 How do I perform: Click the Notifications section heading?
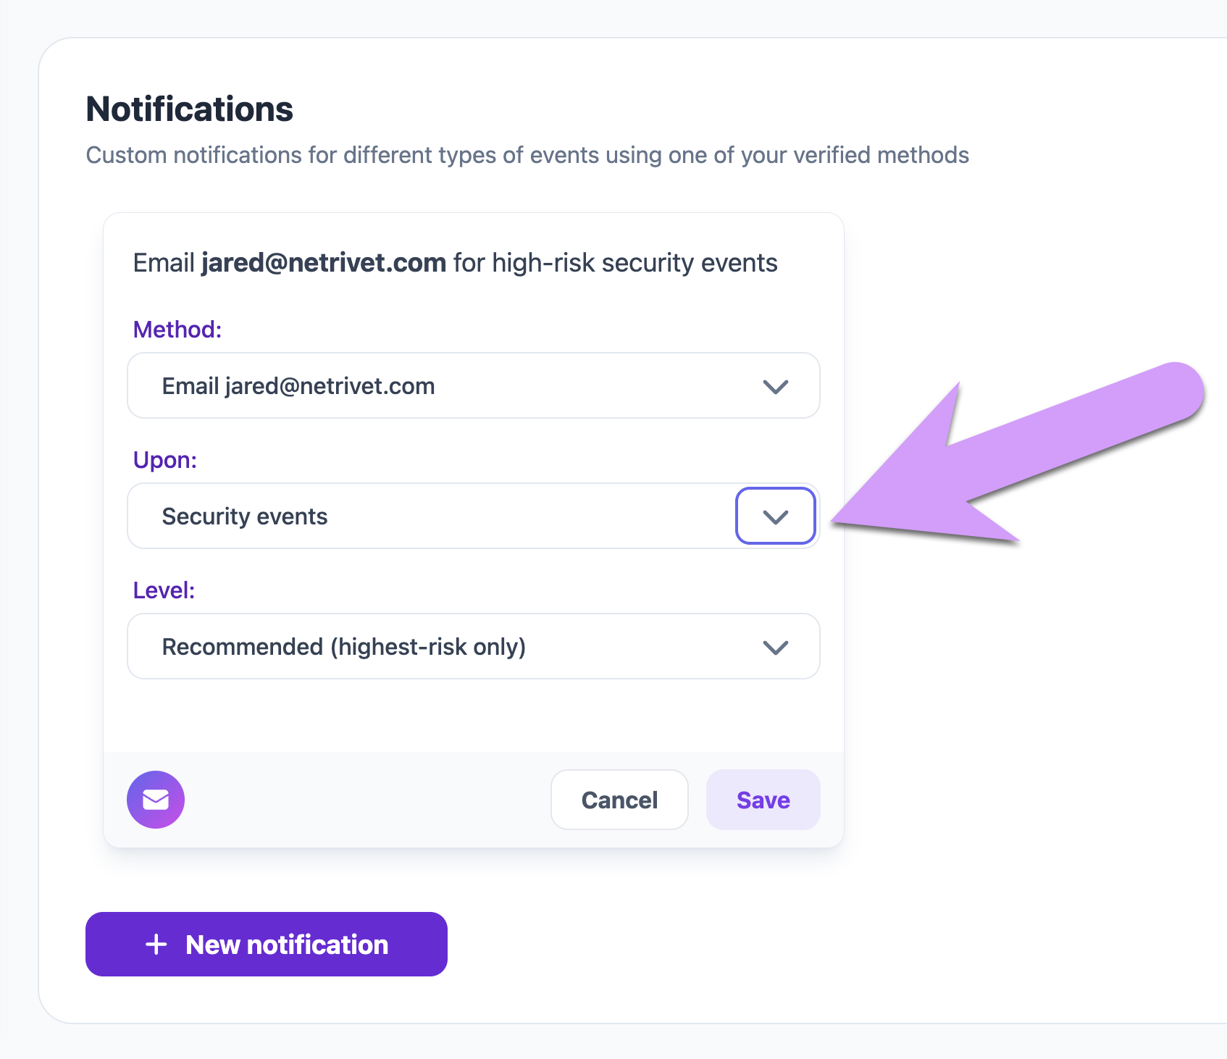[190, 109]
